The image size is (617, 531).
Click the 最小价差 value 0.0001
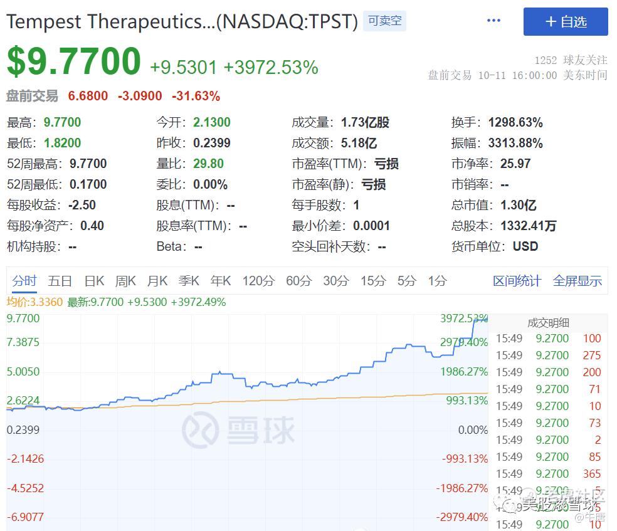pyautogui.click(x=371, y=226)
